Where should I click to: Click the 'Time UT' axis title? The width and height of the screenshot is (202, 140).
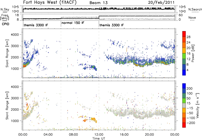pyautogui.click(x=99, y=138)
